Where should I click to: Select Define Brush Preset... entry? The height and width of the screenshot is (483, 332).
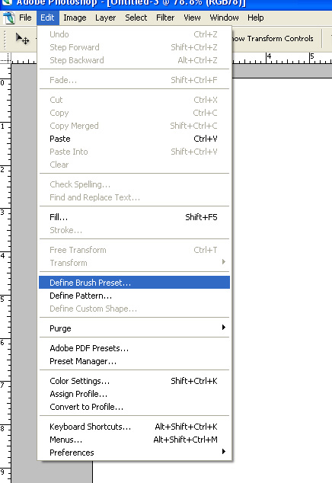click(x=134, y=283)
